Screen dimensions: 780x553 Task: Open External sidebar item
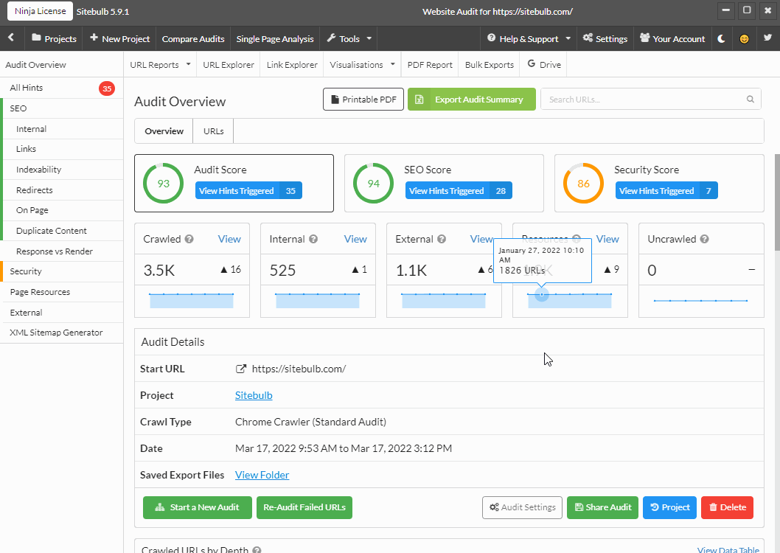pos(62,313)
